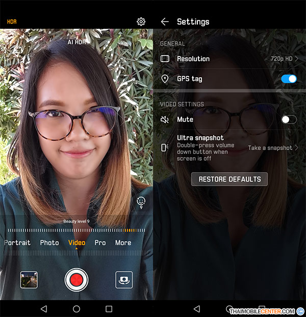The width and height of the screenshot is (306, 317).
Task: Click the Resolution label
Action: click(193, 59)
